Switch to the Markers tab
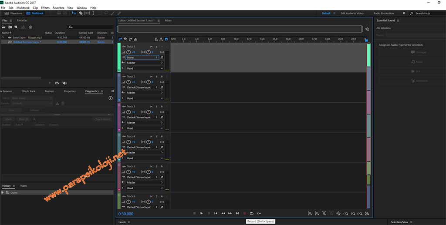Screen dimensions: 446x225 (50, 91)
